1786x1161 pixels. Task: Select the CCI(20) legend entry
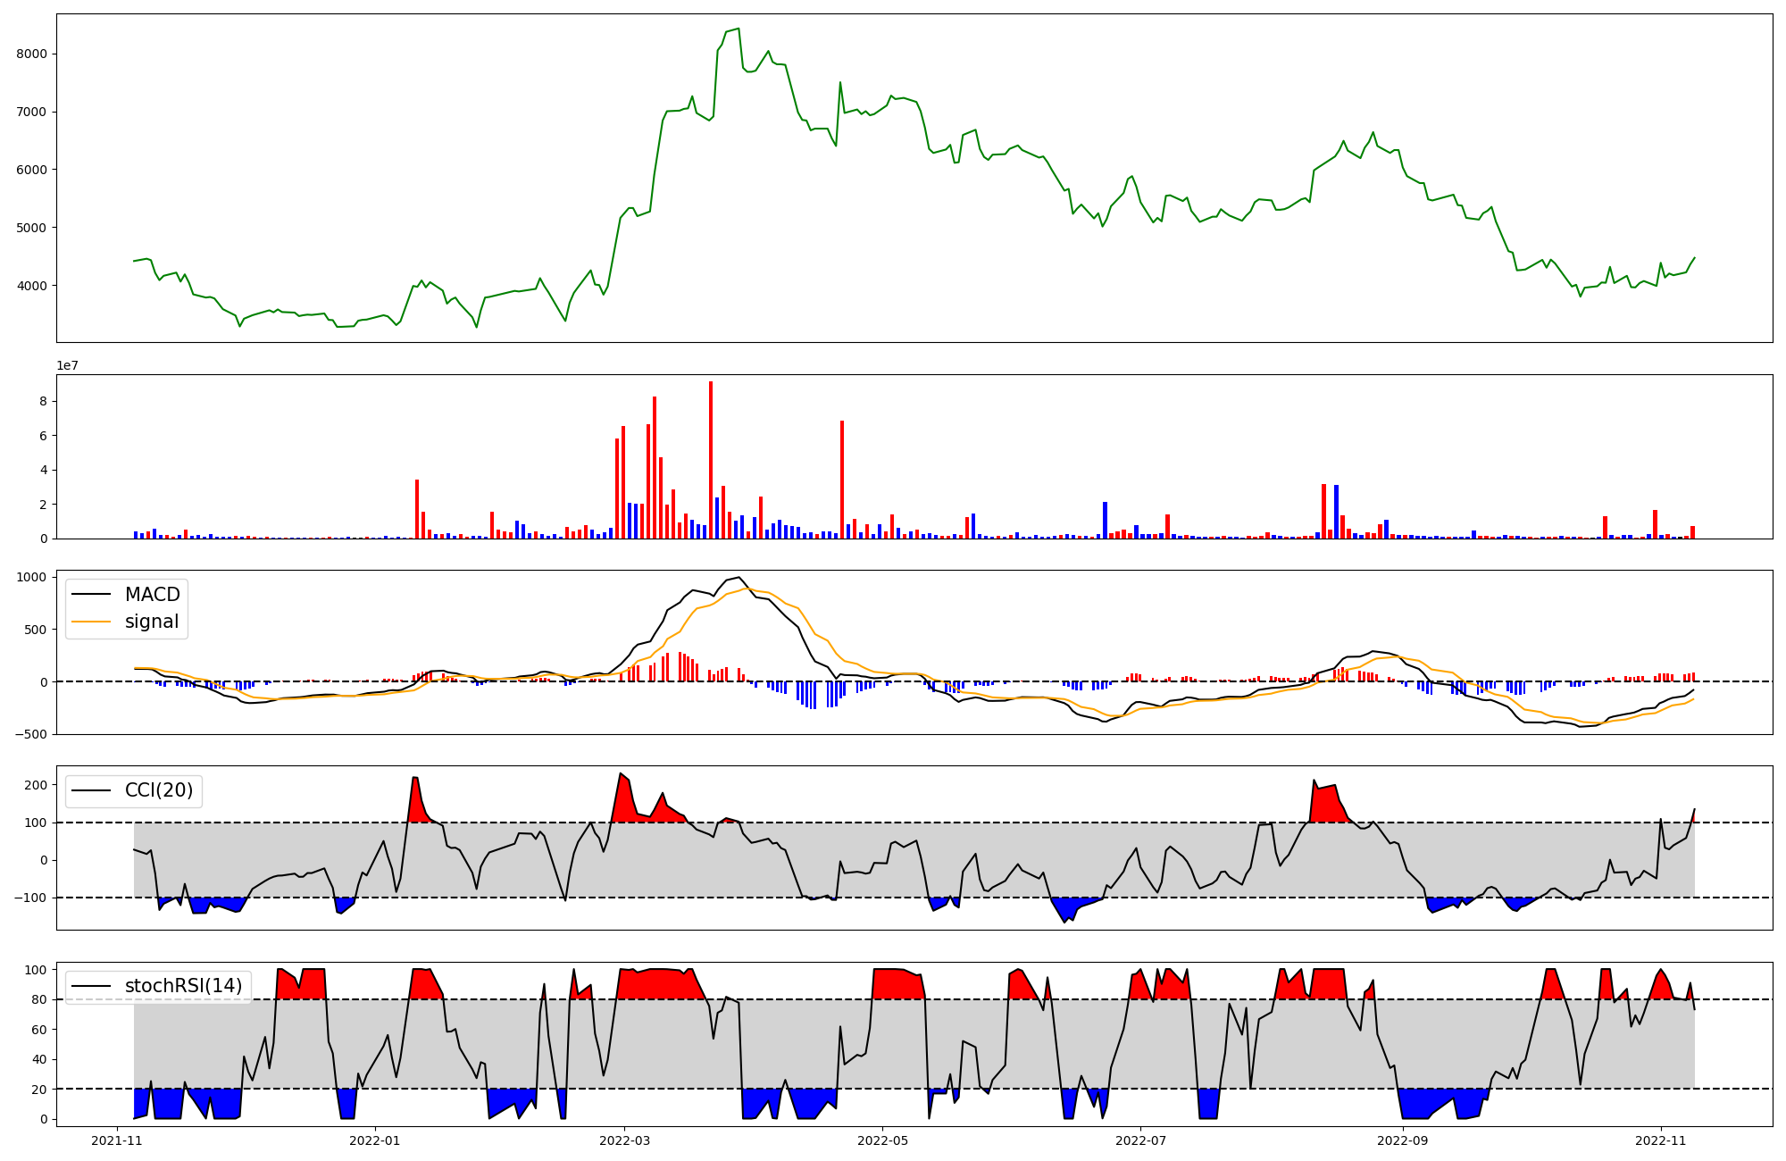point(159,791)
